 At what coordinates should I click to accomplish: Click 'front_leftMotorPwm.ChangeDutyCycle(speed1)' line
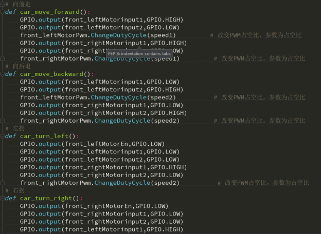(x=98, y=35)
